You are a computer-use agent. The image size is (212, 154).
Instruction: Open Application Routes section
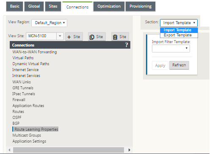pos(28,106)
